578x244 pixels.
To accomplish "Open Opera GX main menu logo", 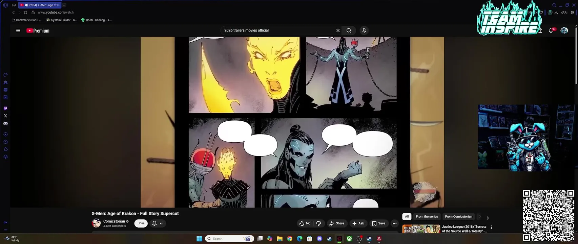I will coord(5,5).
